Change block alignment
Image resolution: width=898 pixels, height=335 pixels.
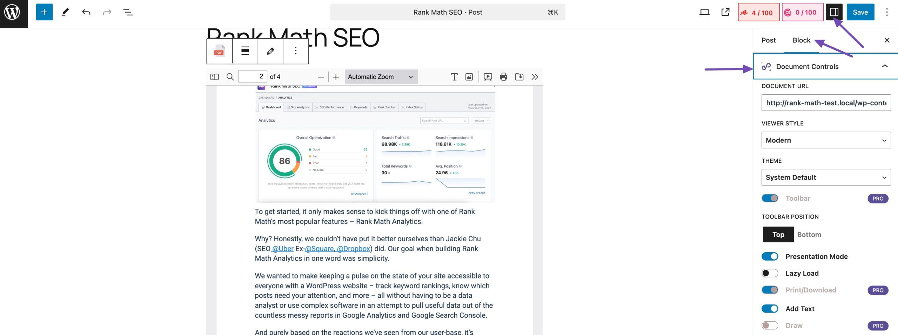point(245,51)
